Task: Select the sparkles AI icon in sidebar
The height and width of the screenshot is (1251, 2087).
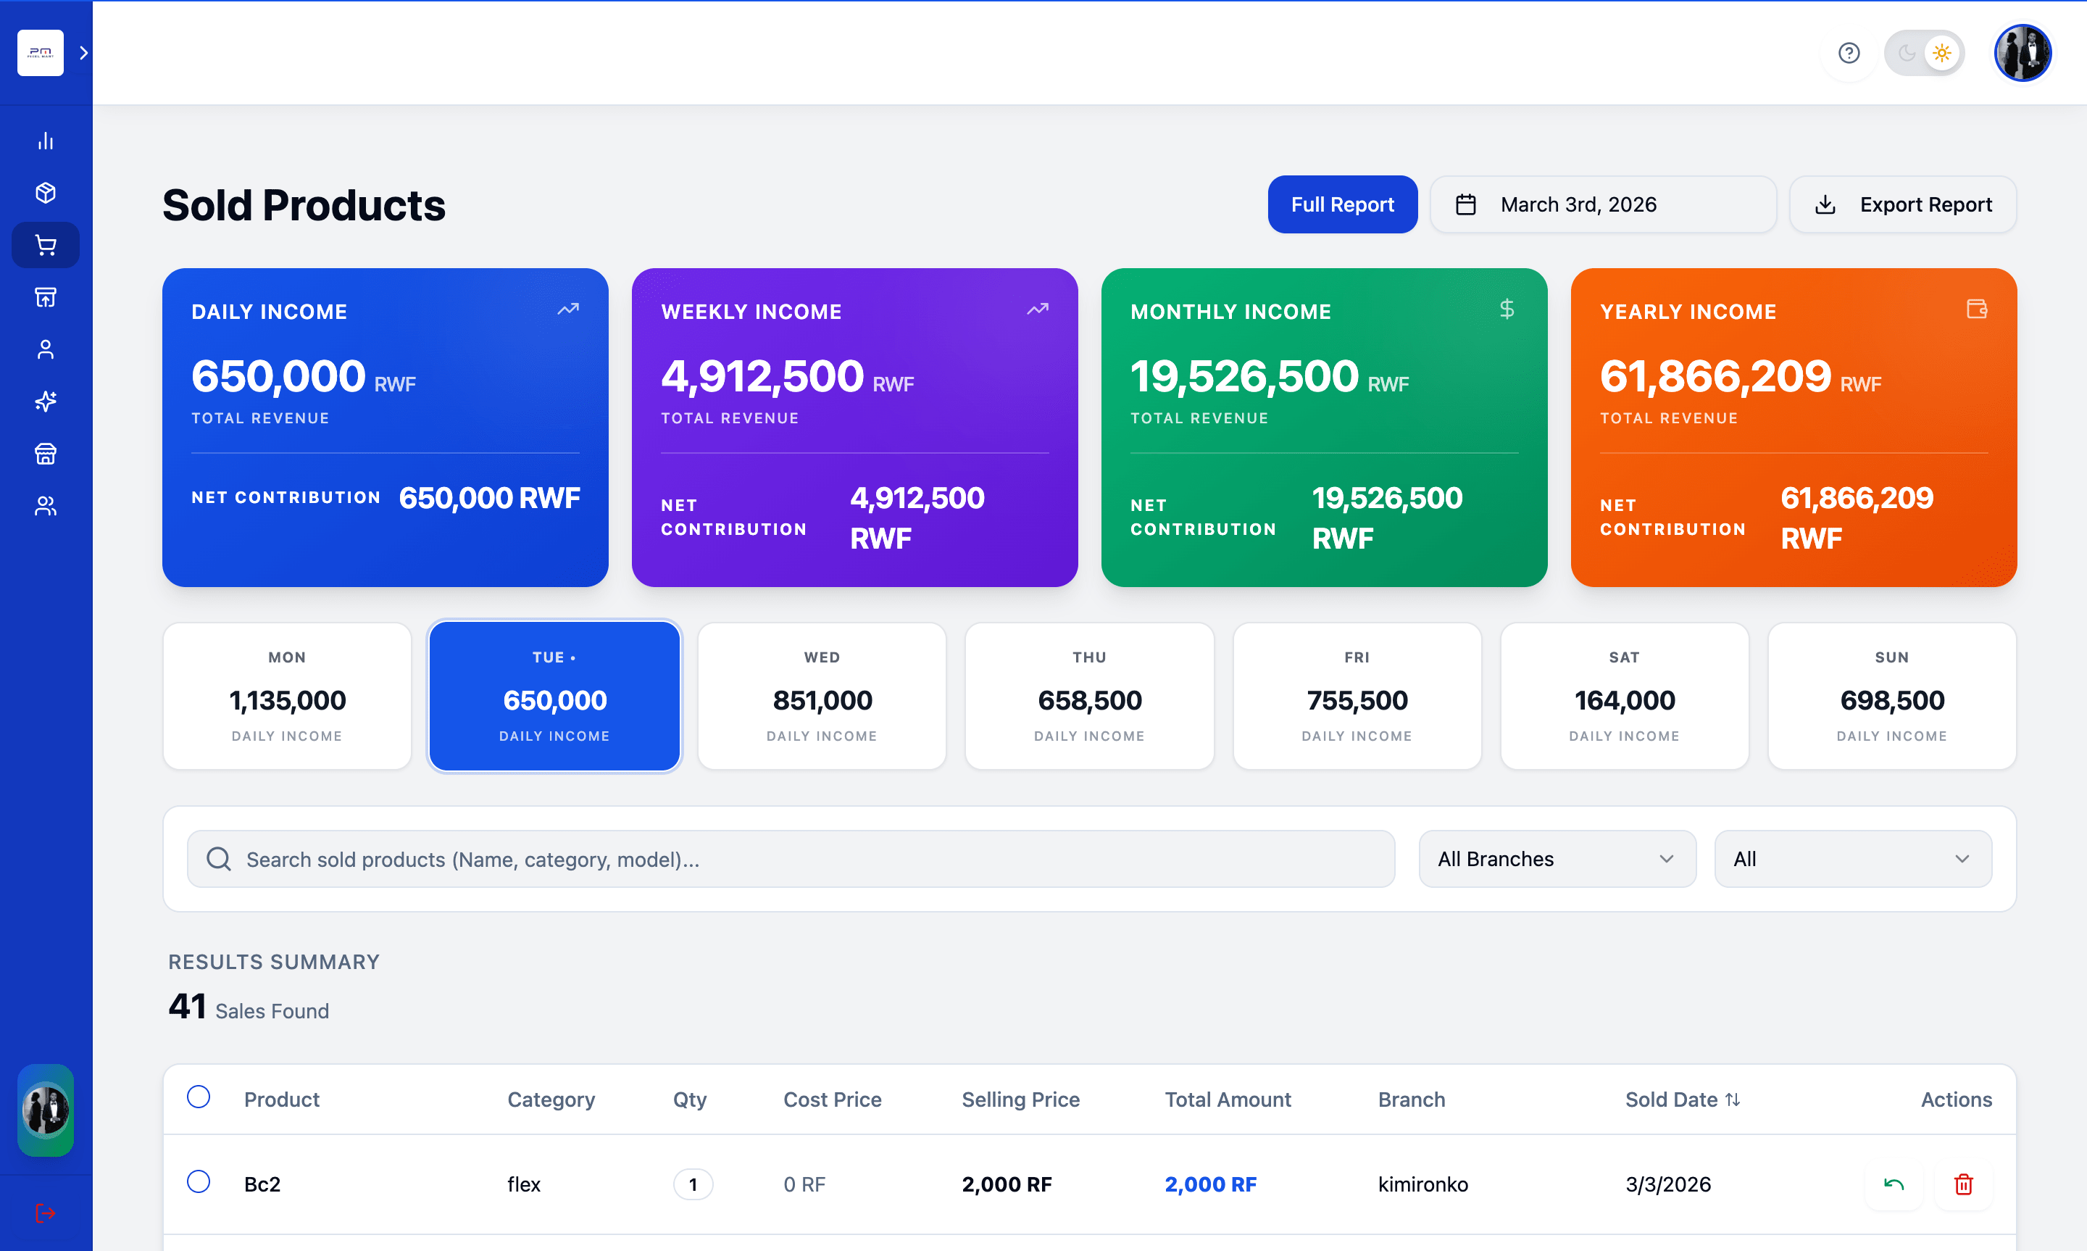Action: pos(45,402)
